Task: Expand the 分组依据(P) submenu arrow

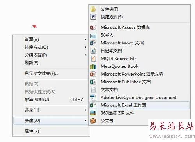Action: click(x=85, y=55)
